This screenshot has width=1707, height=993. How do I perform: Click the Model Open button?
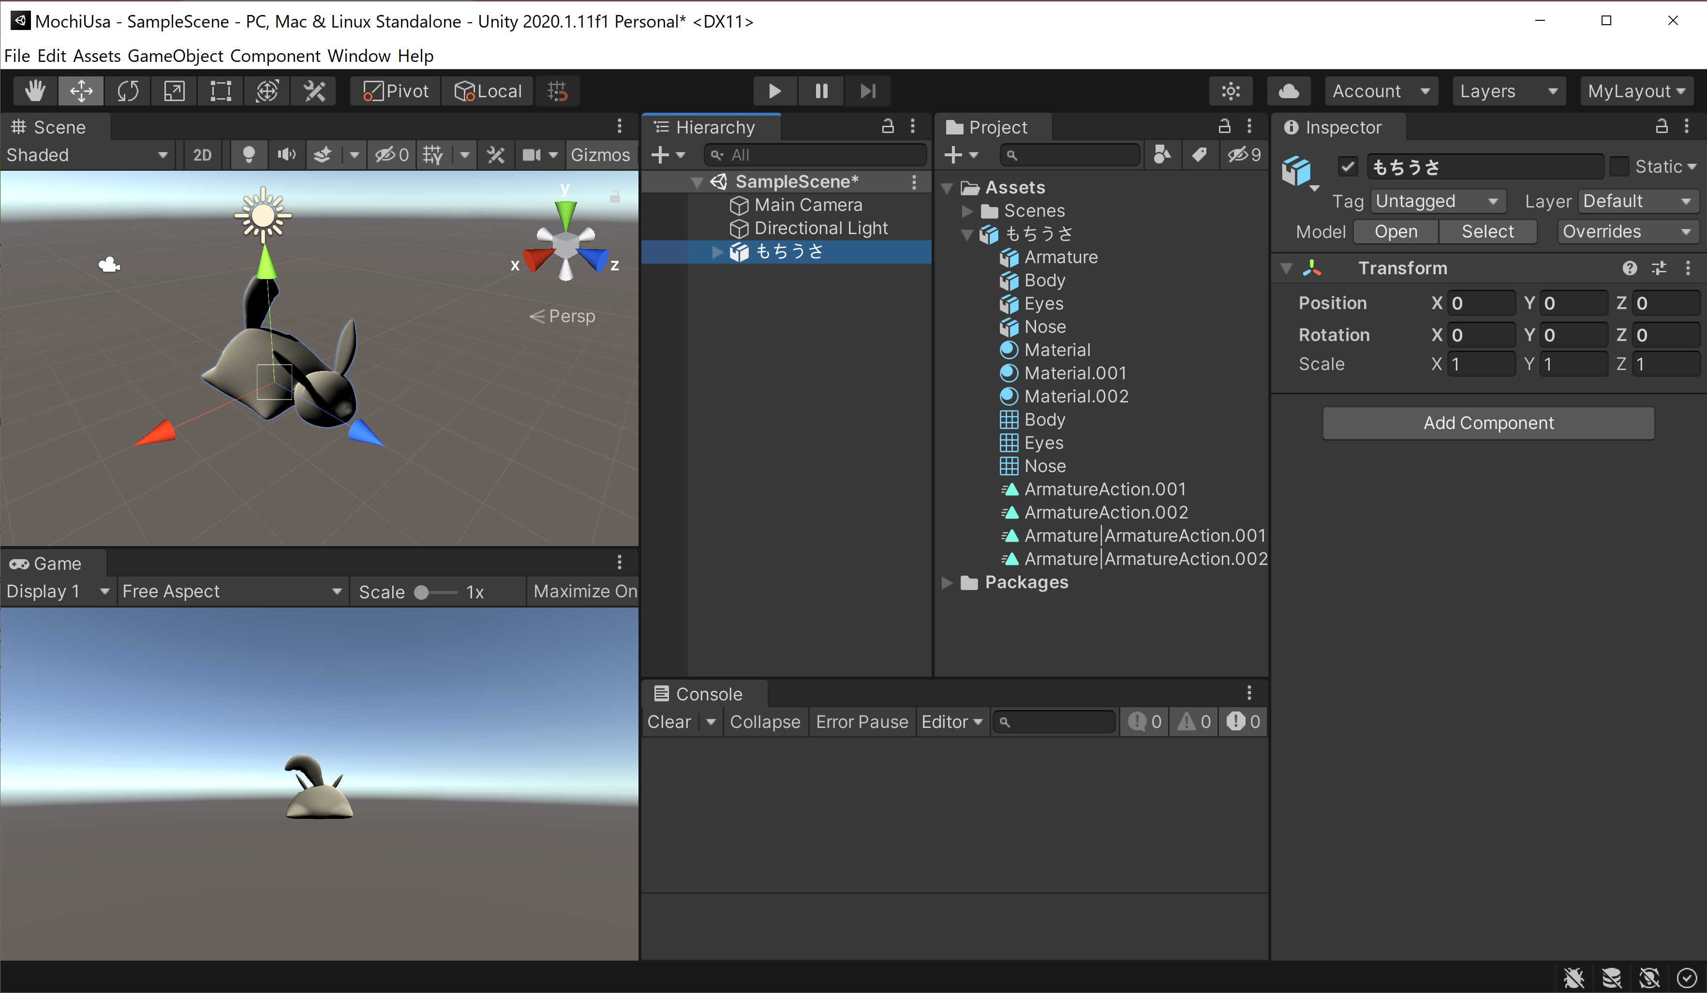click(1396, 232)
